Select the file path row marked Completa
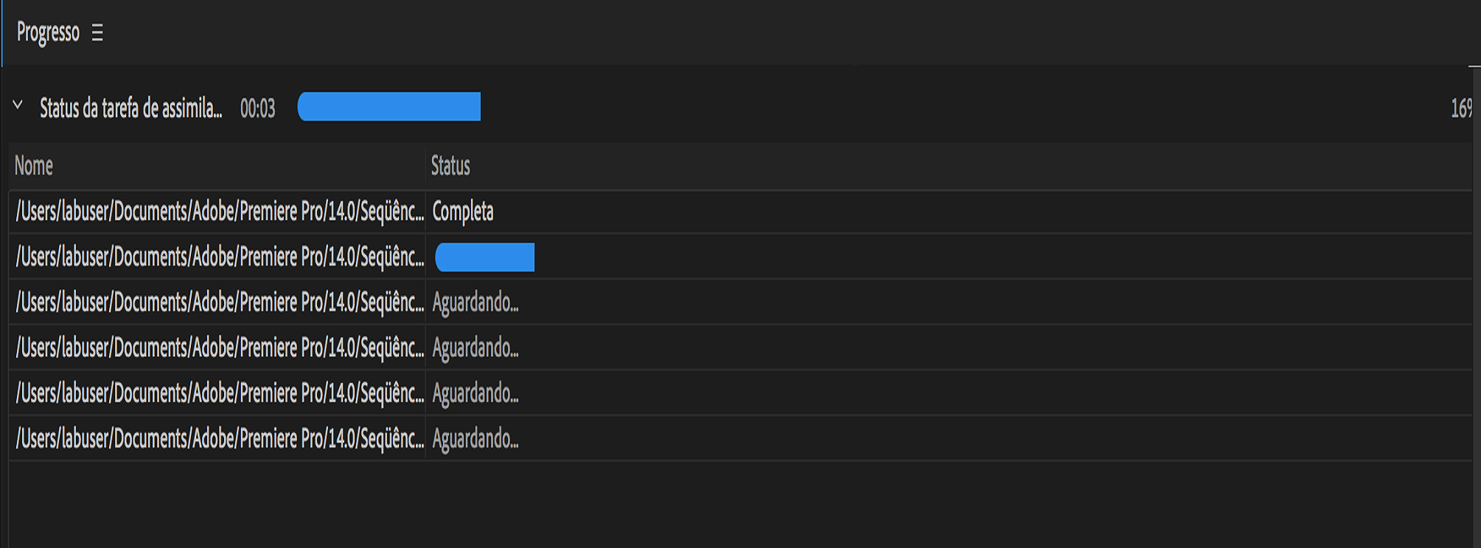The width and height of the screenshot is (1481, 548). 219,212
